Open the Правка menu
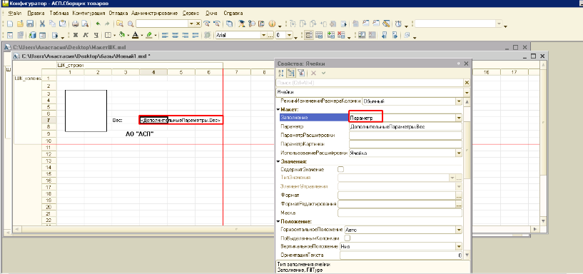The width and height of the screenshot is (583, 274). 36,13
